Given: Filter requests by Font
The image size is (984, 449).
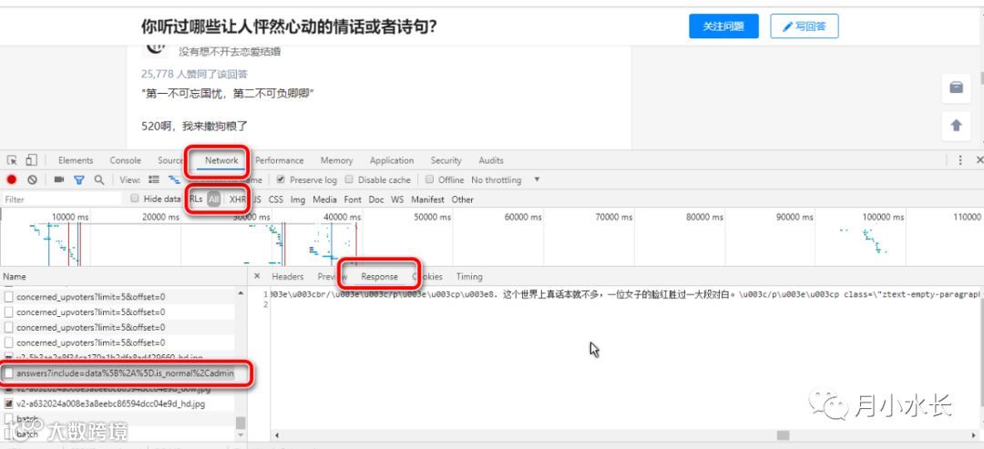Looking at the screenshot, I should tap(353, 199).
